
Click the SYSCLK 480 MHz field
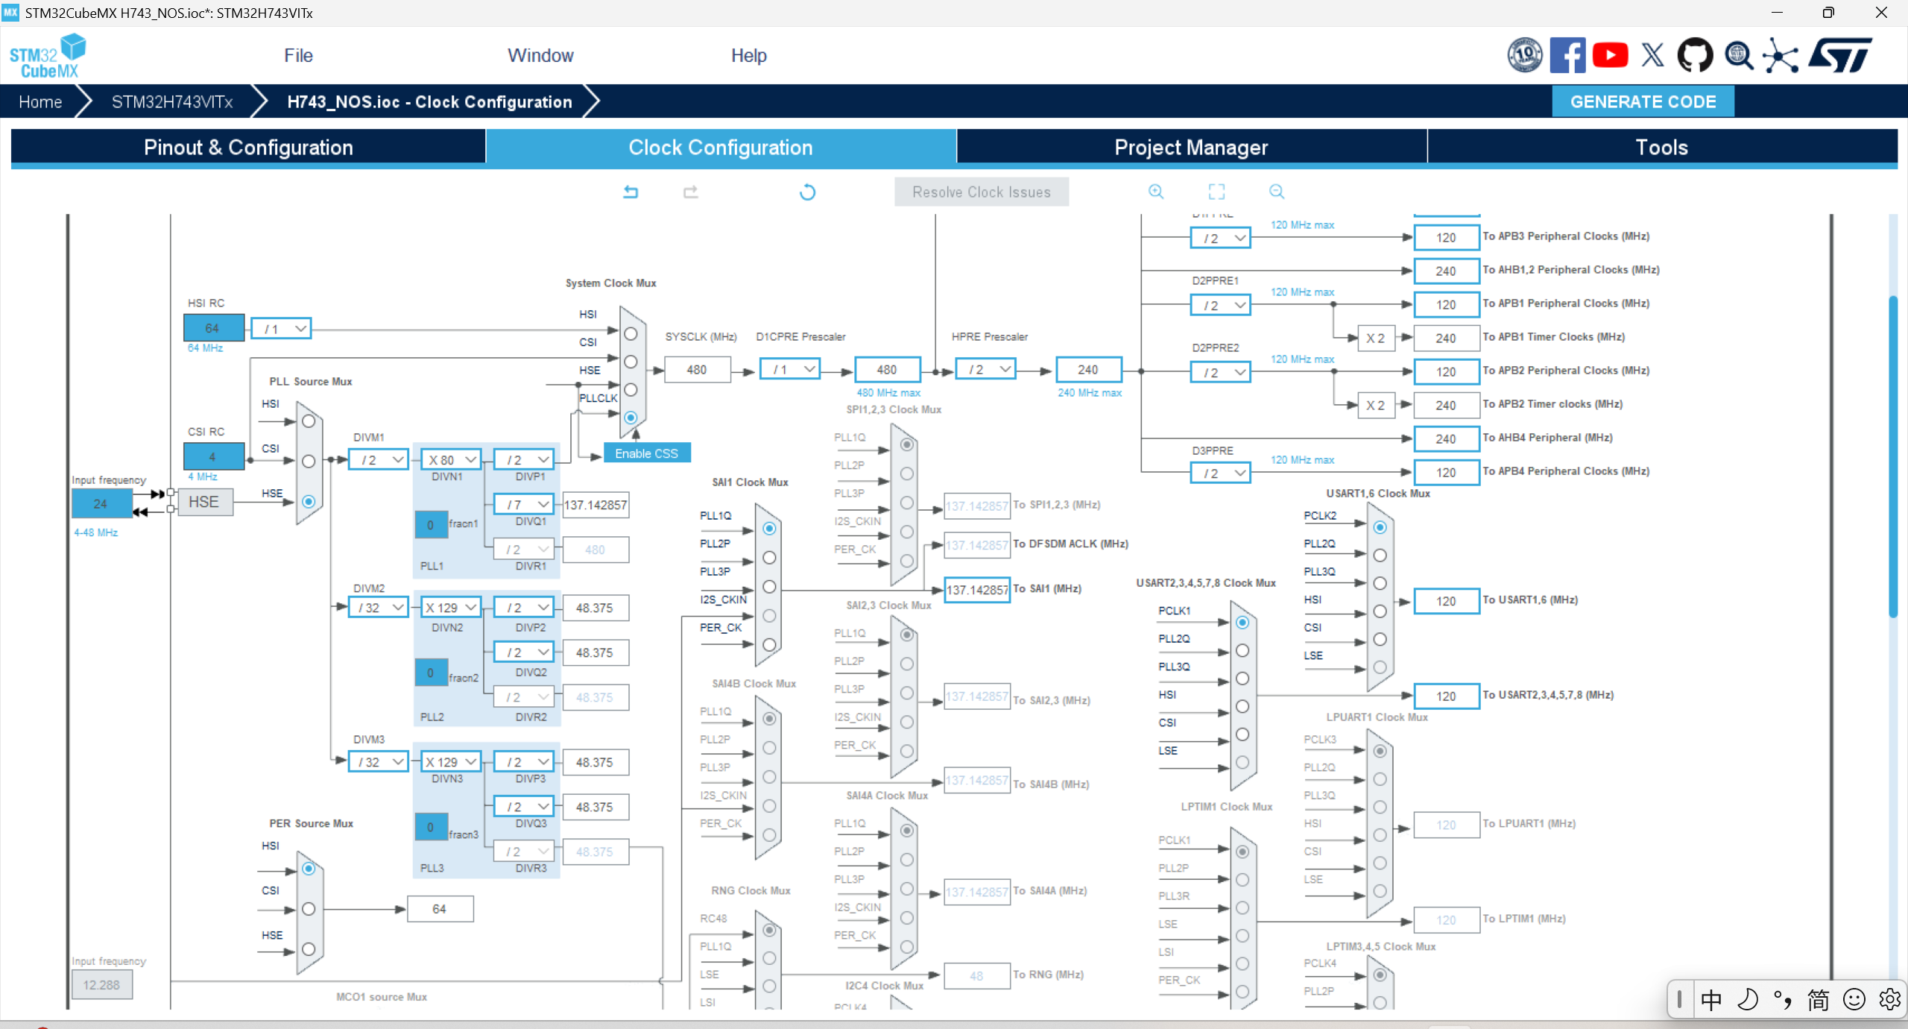click(697, 370)
